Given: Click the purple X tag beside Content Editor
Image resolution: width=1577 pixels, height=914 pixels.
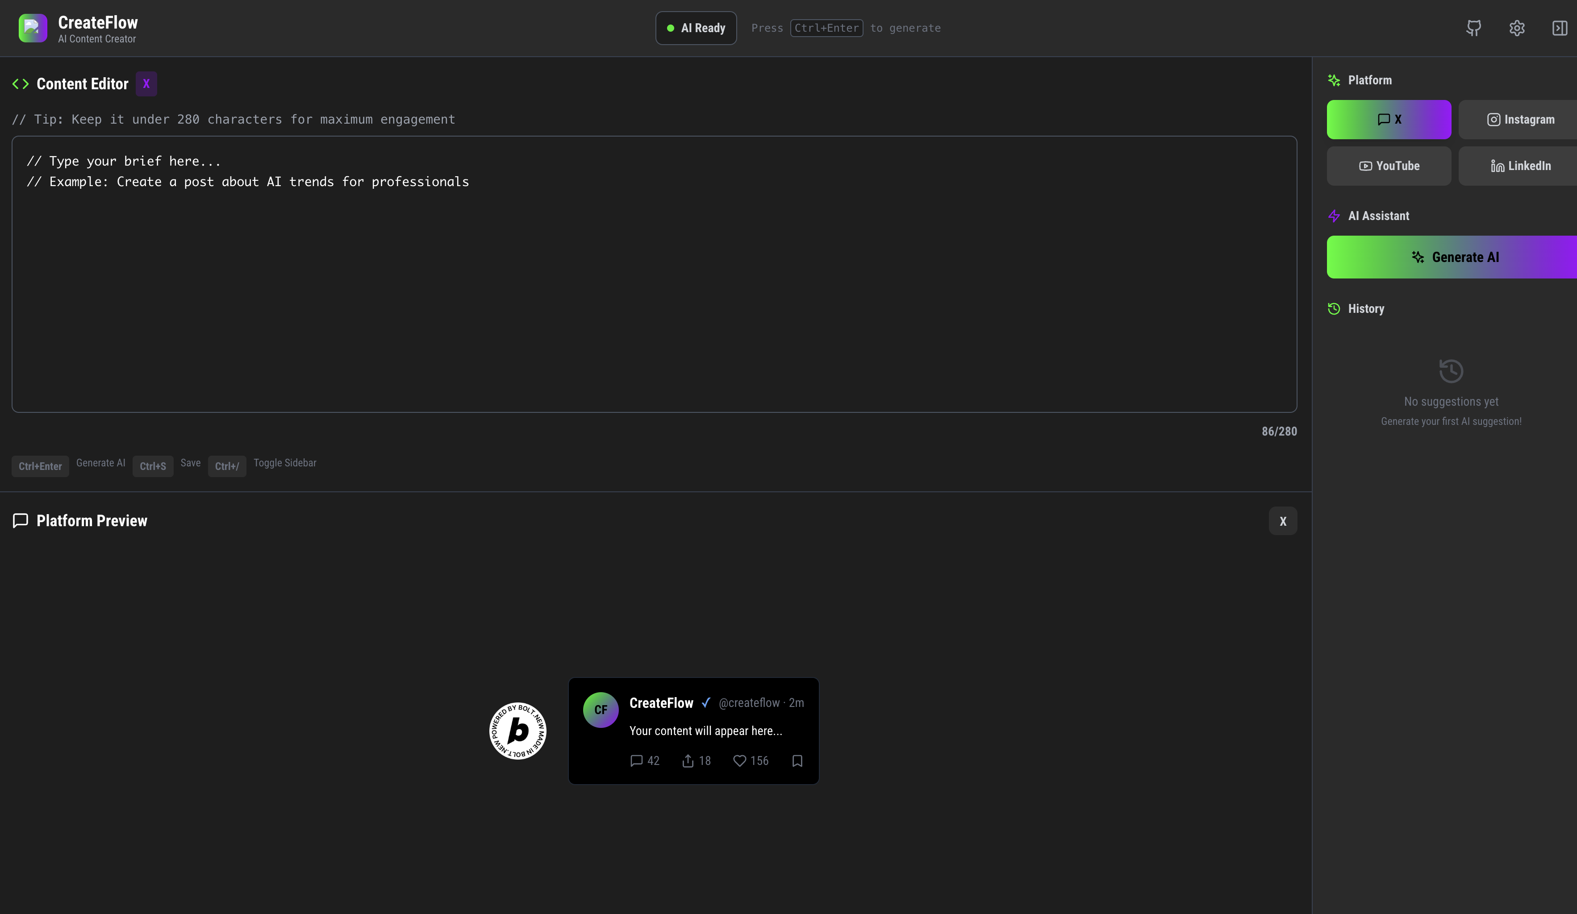Looking at the screenshot, I should [x=146, y=84].
